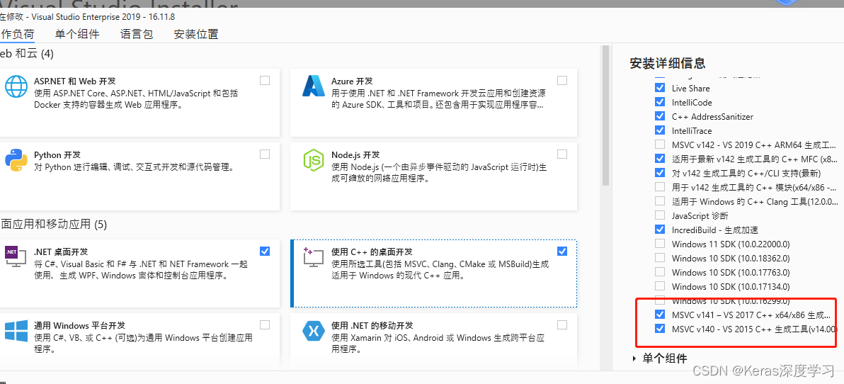
Task: Click the Python development logo icon
Action: [16, 160]
